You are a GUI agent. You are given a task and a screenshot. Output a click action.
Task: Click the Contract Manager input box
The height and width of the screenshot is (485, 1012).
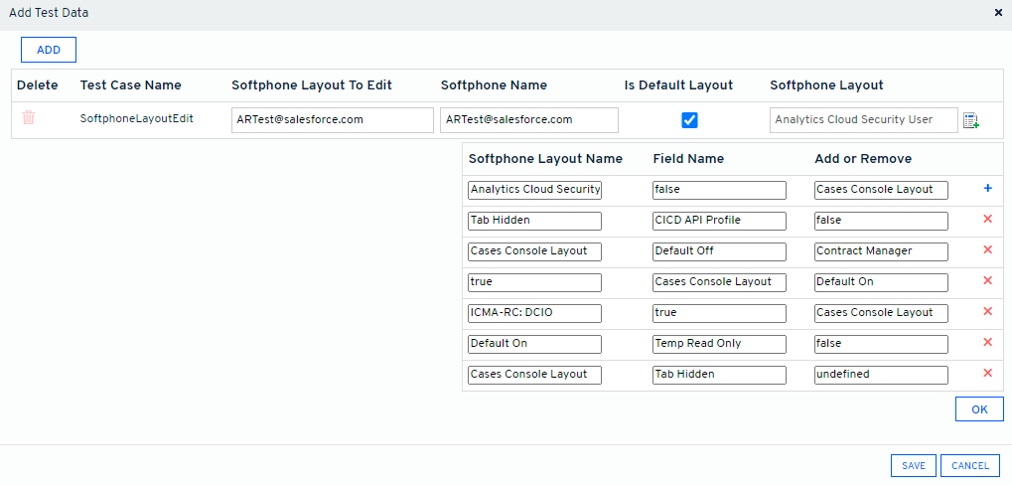click(x=880, y=250)
